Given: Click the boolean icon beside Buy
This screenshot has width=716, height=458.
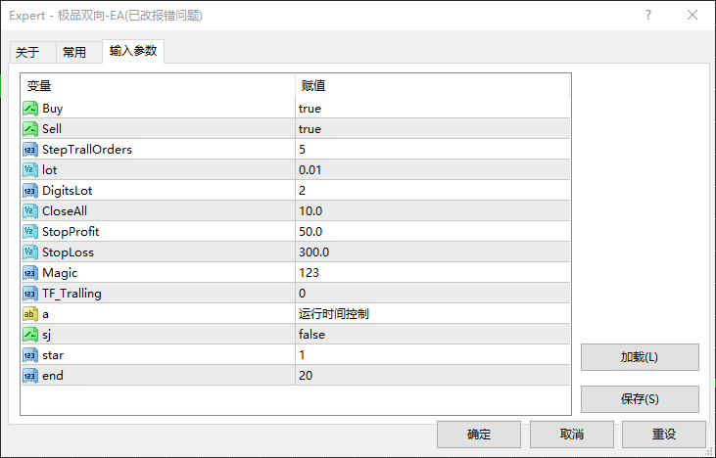Looking at the screenshot, I should (30, 109).
